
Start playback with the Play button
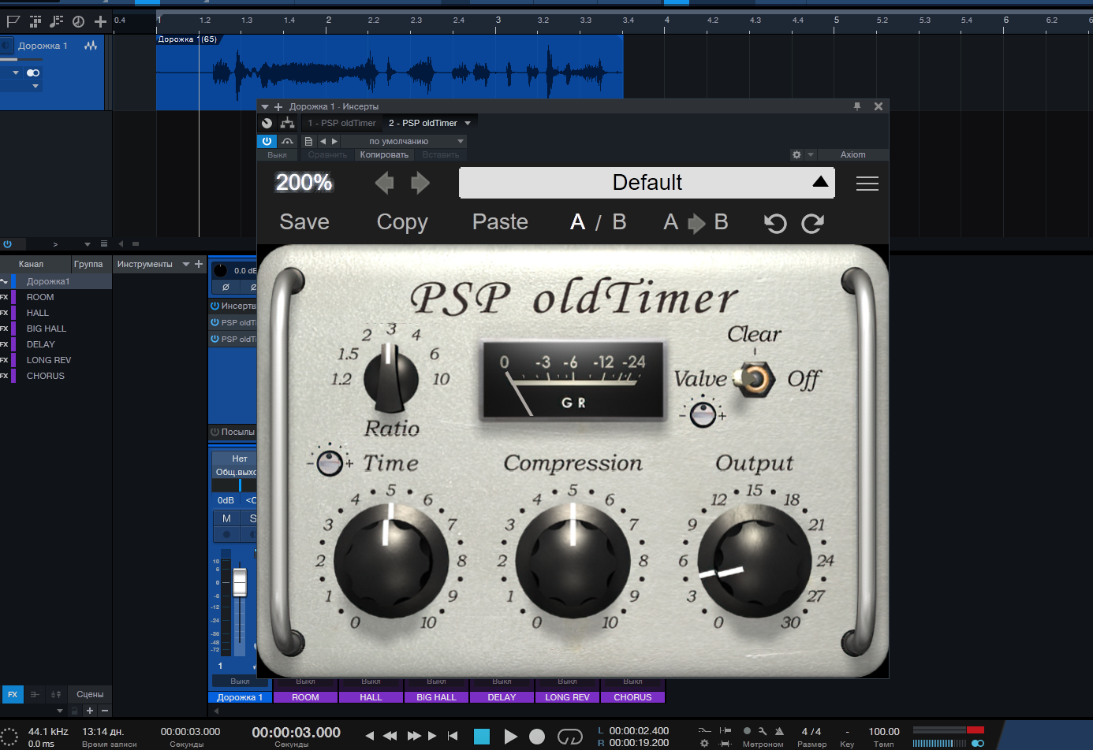coord(510,737)
